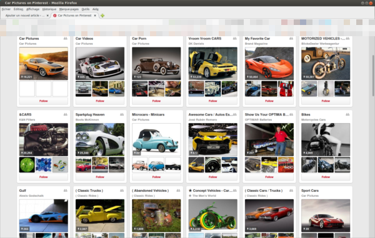Follow the Vroom Vroom CARS board
Screen dimensions: 375x238
click(x=213, y=101)
